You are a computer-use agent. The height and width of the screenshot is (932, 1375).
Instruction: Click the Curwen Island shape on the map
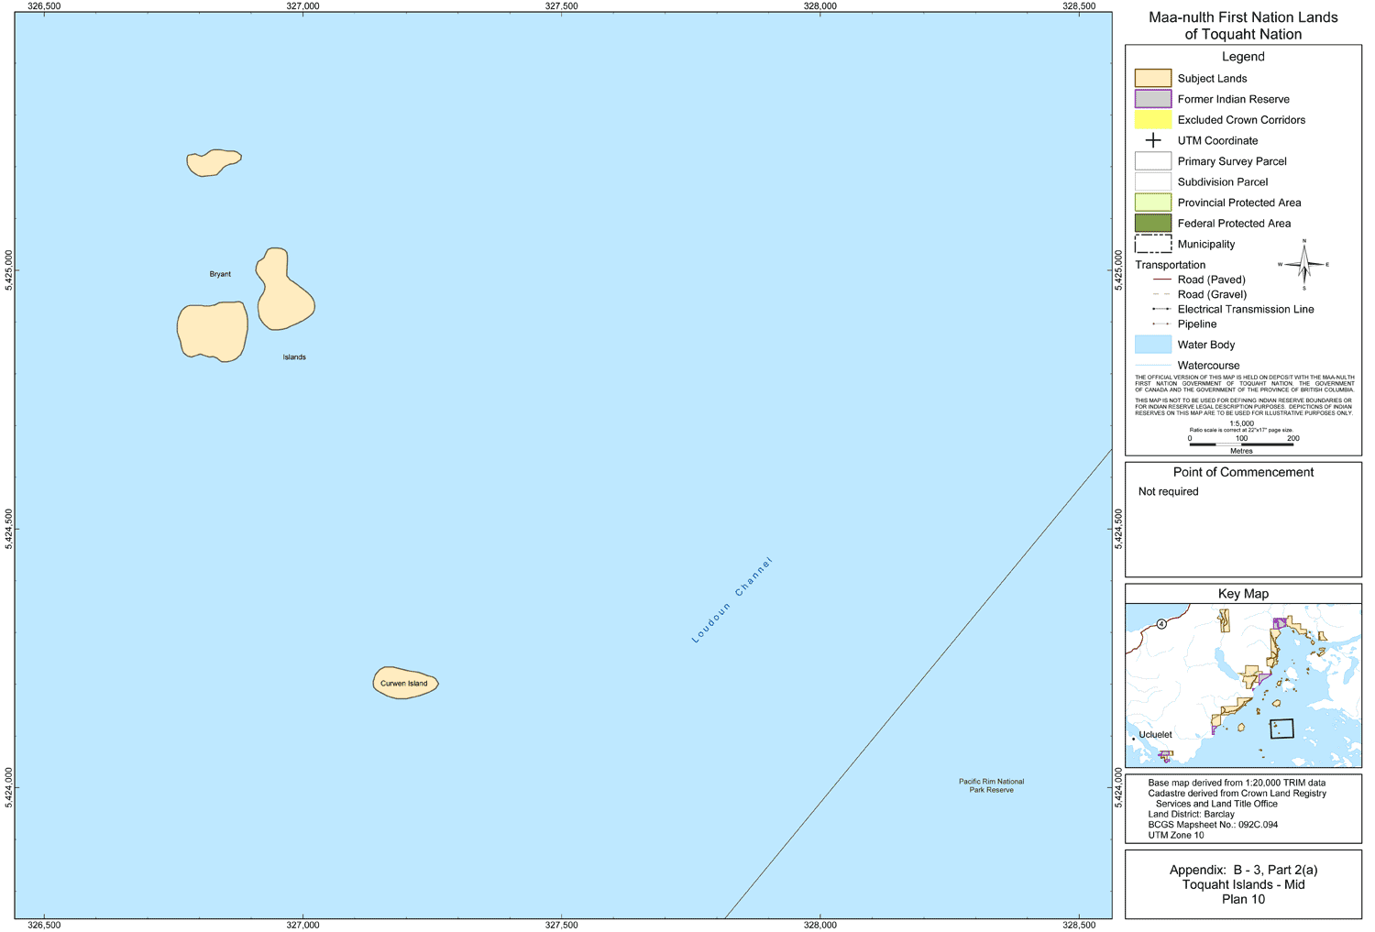(x=405, y=683)
